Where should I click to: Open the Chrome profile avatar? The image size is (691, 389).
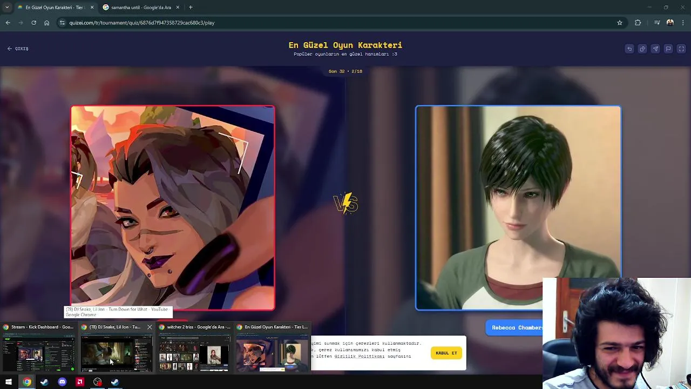coord(670,23)
